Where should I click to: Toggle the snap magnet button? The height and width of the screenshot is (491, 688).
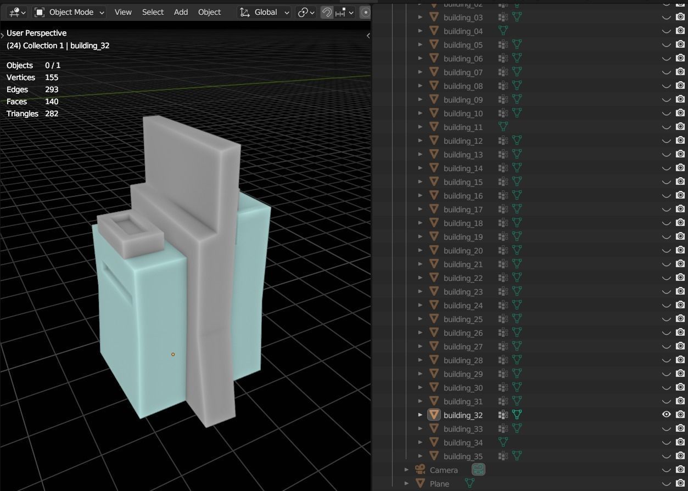point(327,12)
